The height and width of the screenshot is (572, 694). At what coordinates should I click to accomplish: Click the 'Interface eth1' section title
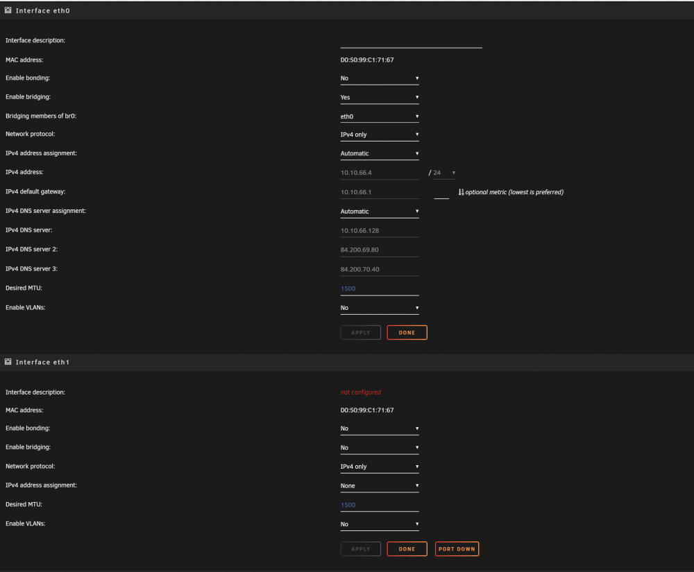pos(42,362)
